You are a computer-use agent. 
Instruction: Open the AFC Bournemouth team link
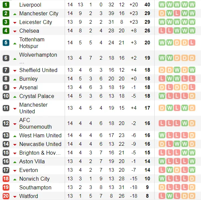[35, 123]
